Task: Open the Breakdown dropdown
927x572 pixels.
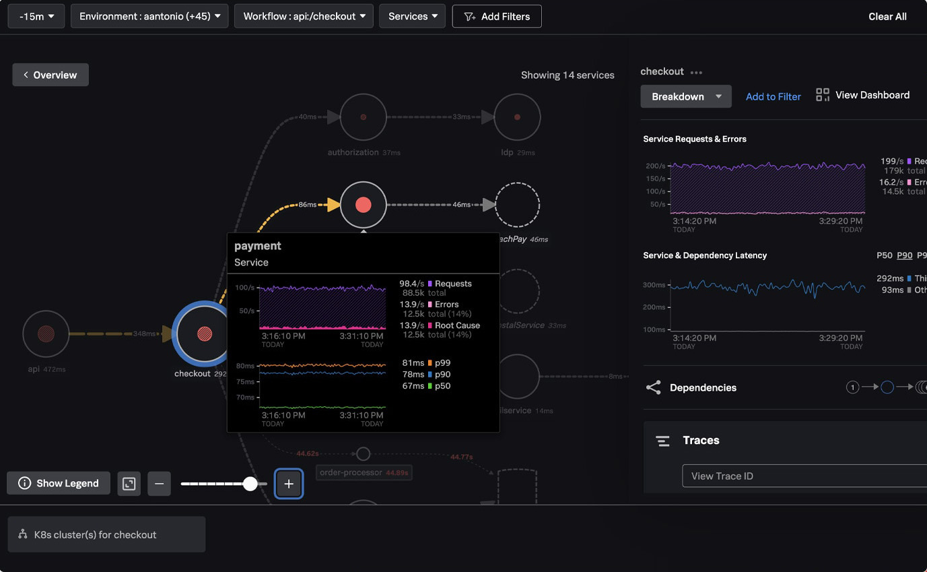Action: pos(685,96)
